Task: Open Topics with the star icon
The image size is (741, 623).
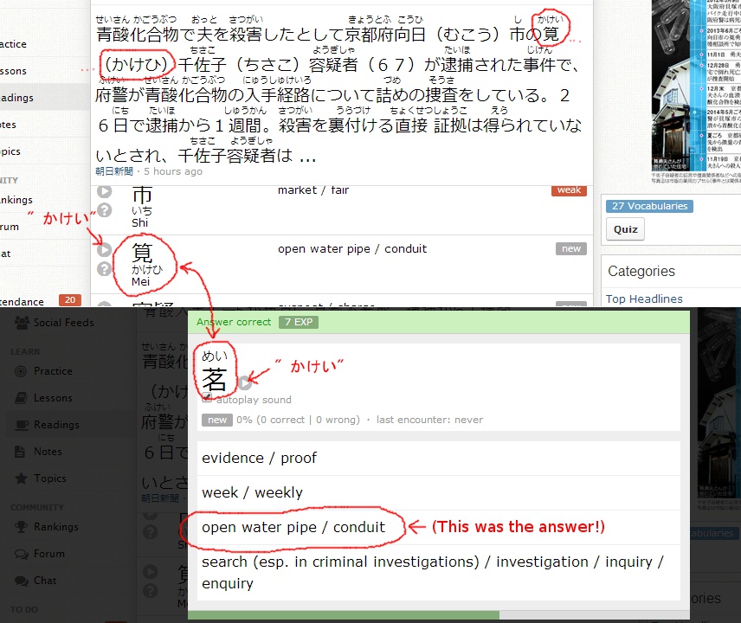Action: click(x=50, y=478)
